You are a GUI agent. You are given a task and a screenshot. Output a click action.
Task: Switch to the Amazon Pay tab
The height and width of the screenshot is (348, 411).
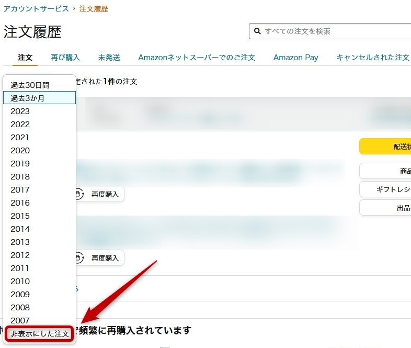pos(295,58)
